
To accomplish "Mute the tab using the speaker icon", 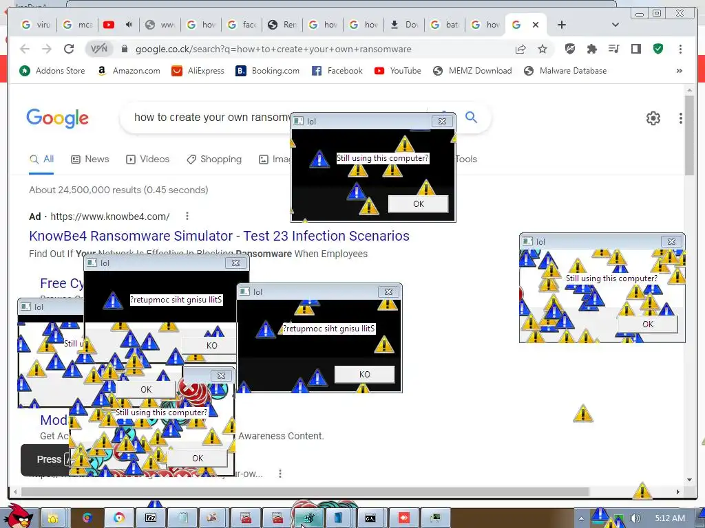I will (x=129, y=25).
